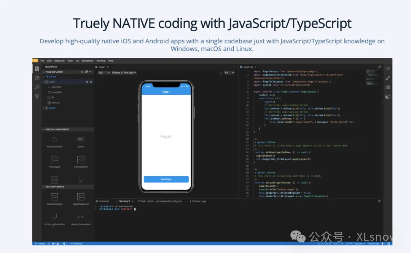Screen dimensions: 411x253
Task: Open the View menu
Action: pyautogui.click(x=70, y=60)
